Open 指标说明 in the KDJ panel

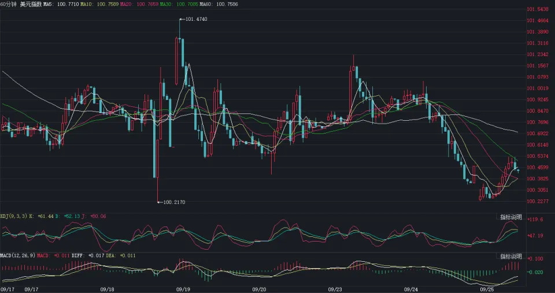[510, 217]
